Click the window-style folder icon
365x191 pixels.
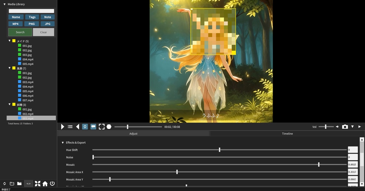pyautogui.click(x=12, y=184)
